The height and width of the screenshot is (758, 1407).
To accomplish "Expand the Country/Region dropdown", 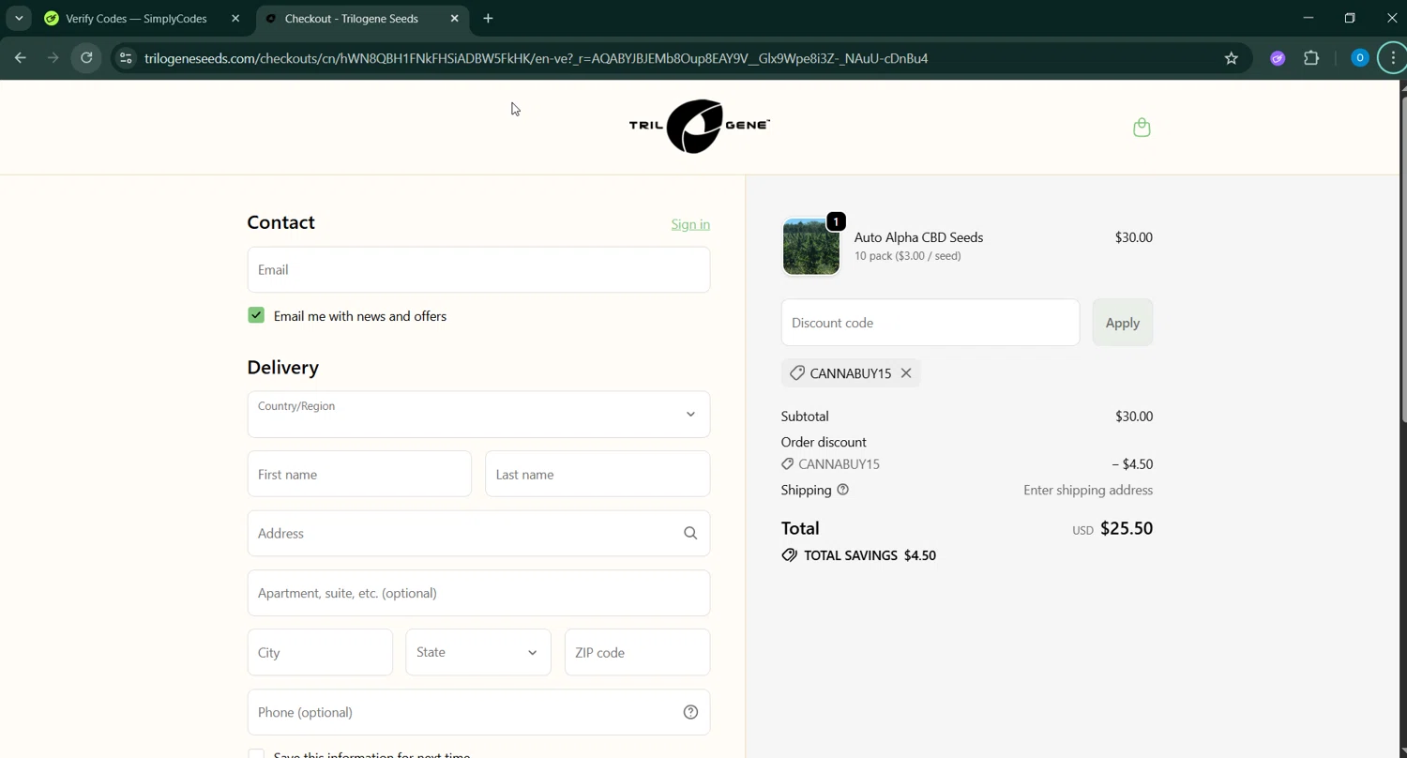I will (478, 415).
